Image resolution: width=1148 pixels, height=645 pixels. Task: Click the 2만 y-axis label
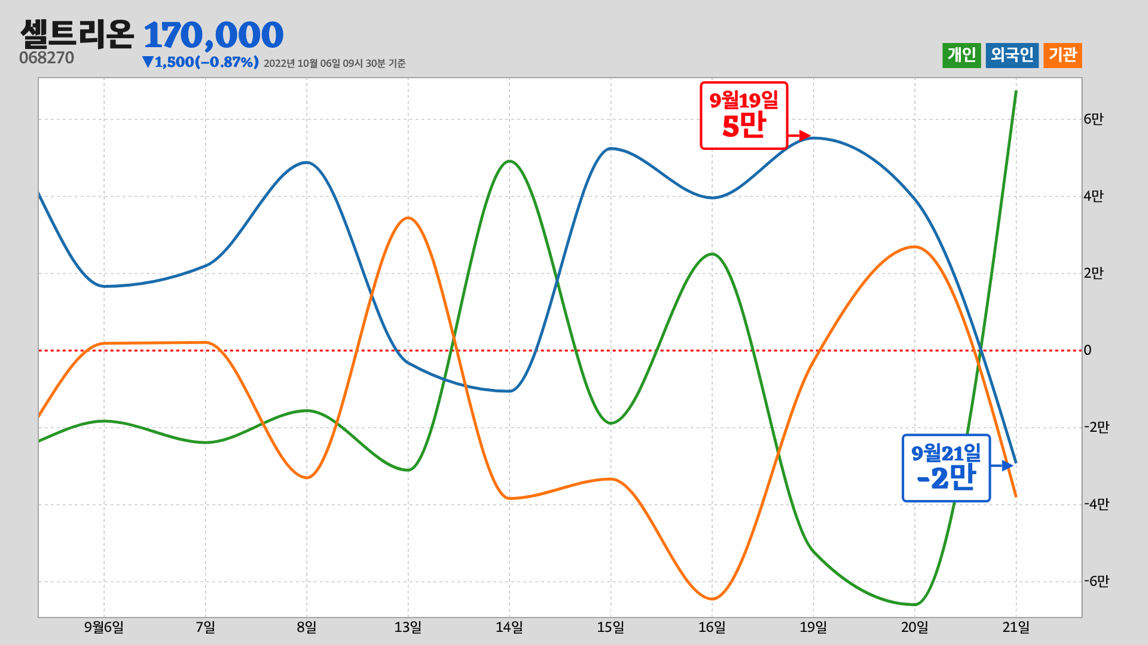pyautogui.click(x=1094, y=273)
